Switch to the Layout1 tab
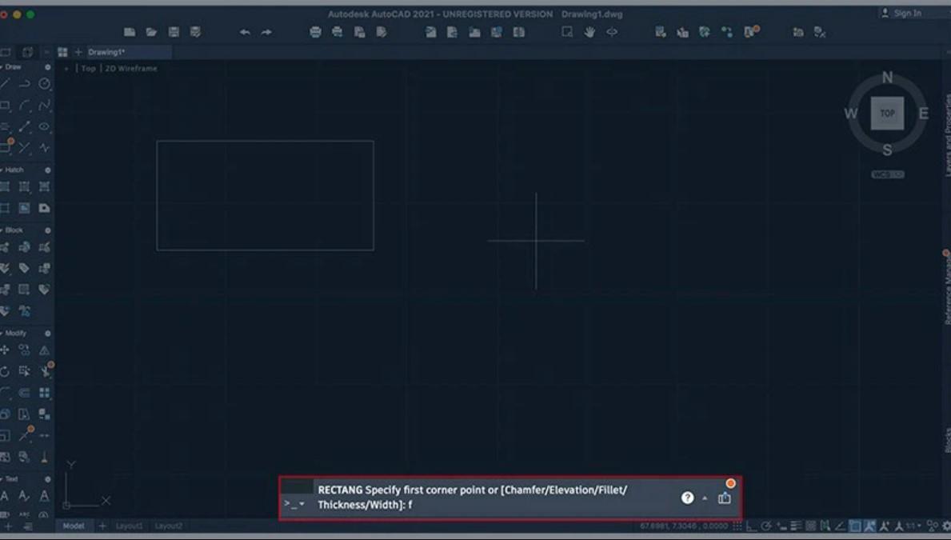 point(130,526)
